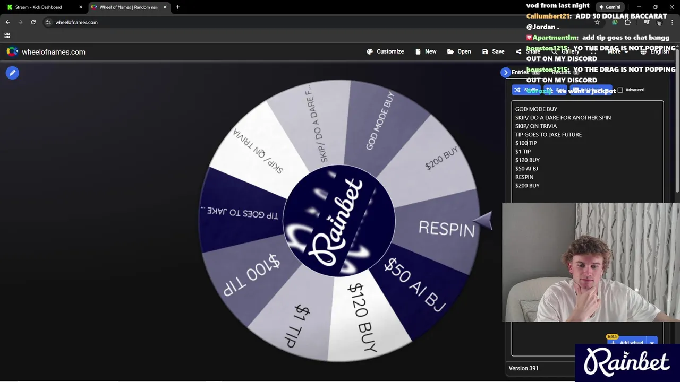
Task: Open a new browser tab
Action: pyautogui.click(x=177, y=7)
